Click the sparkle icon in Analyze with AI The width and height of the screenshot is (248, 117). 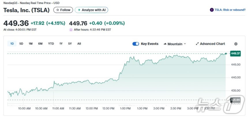click(79, 10)
